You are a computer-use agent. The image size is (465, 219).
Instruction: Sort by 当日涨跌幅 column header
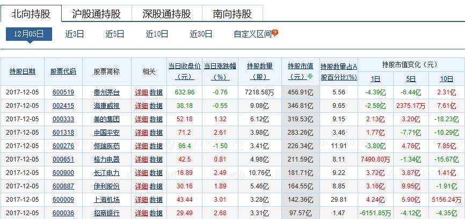pyautogui.click(x=220, y=71)
